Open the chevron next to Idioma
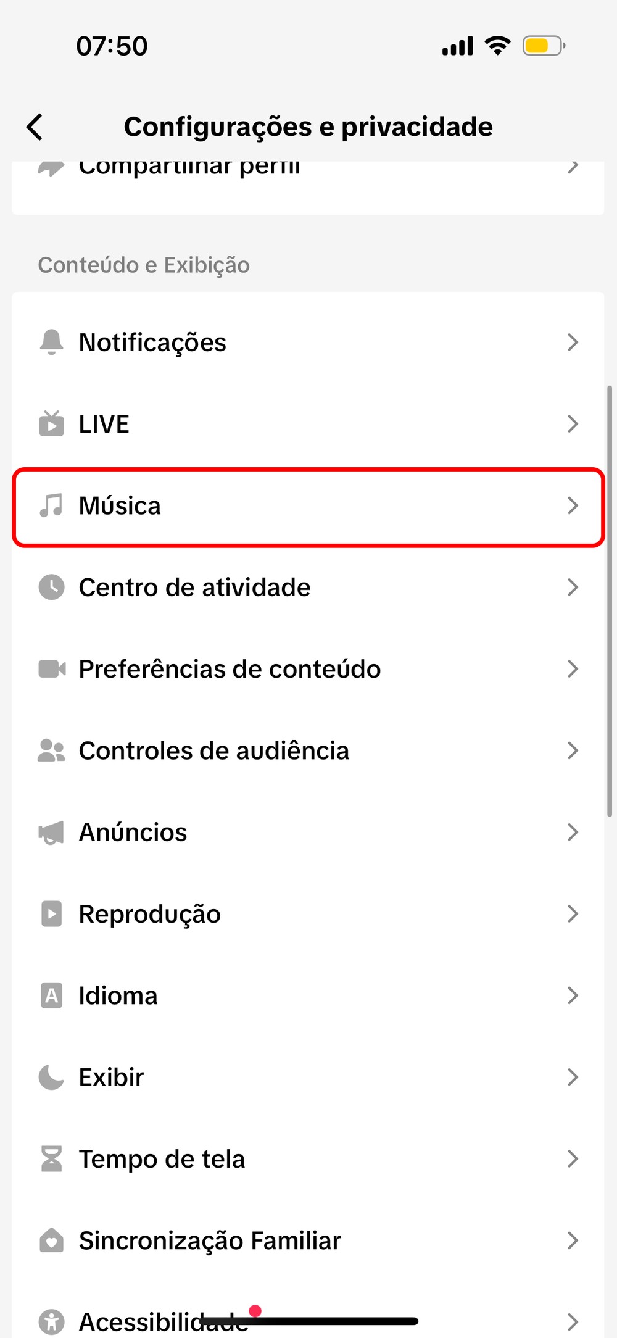The image size is (617, 1338). tap(573, 995)
